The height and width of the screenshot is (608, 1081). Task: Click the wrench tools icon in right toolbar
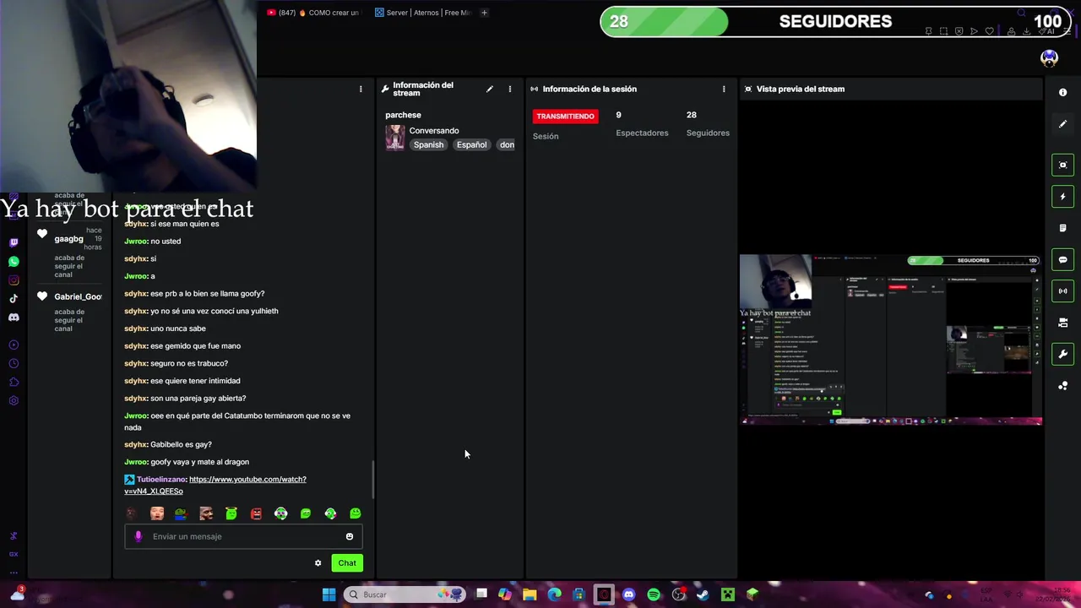1062,354
